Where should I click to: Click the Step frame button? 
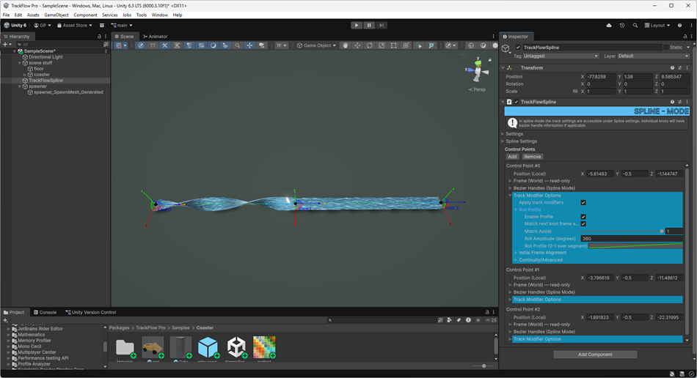[382, 25]
